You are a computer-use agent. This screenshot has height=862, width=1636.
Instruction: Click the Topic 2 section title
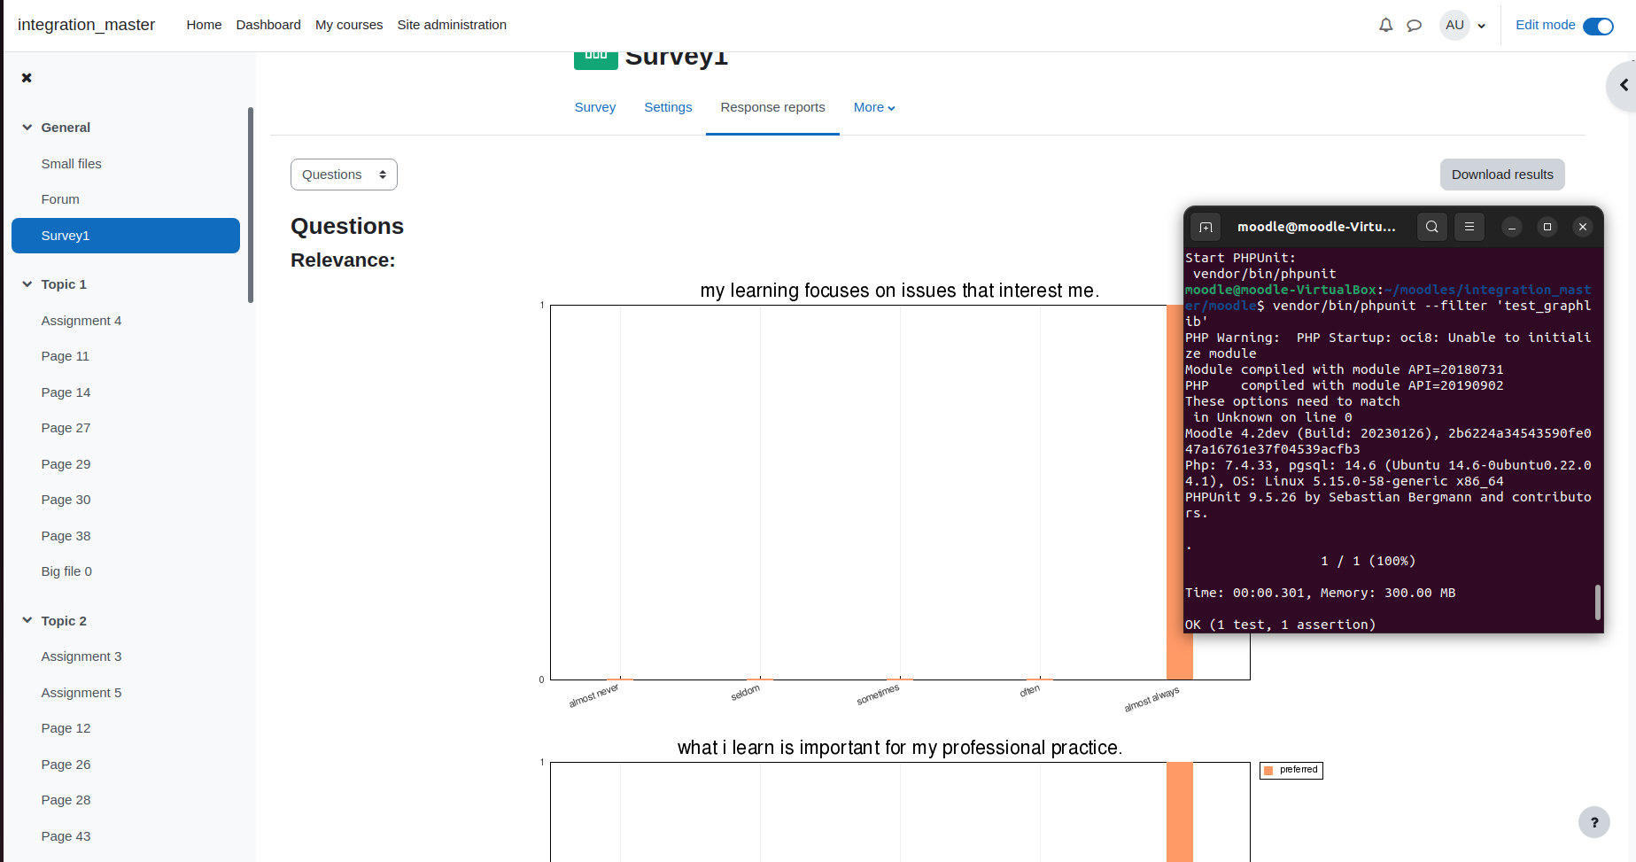(x=64, y=621)
